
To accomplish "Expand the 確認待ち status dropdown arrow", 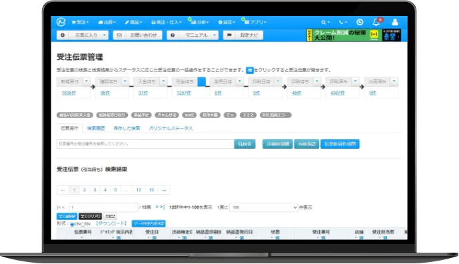I will pos(125,81).
